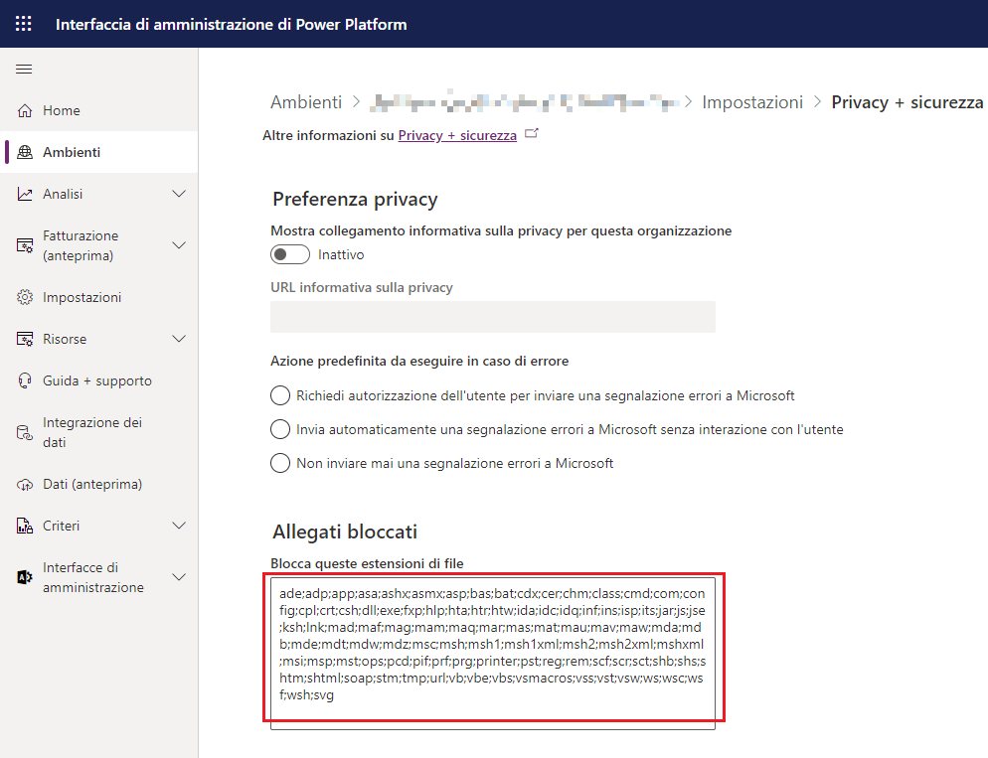Open the app launcher waffle icon

pos(23,24)
